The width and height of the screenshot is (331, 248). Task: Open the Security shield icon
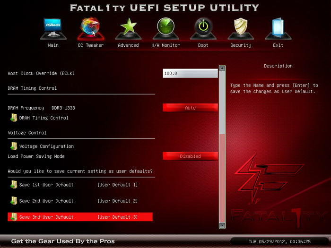pos(241,28)
